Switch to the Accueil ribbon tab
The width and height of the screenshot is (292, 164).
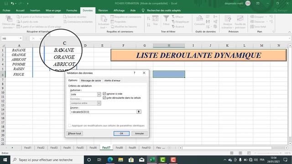(20, 10)
